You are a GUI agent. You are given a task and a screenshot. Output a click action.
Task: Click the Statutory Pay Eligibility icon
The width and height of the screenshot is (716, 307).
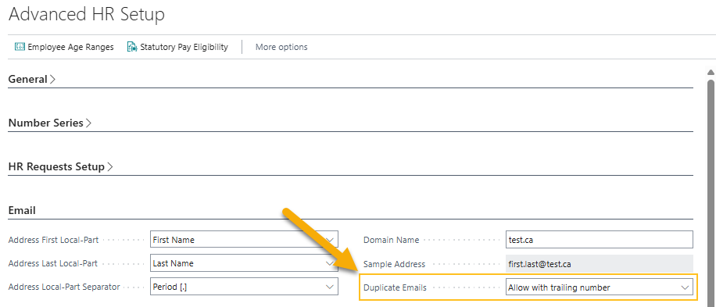coord(132,47)
